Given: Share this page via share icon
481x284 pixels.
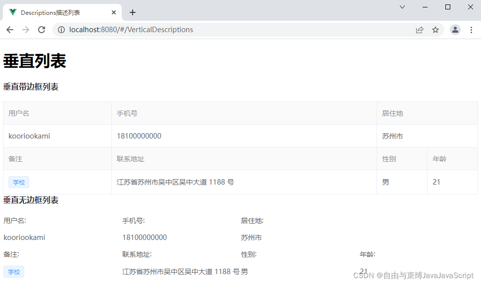Looking at the screenshot, I should pyautogui.click(x=420, y=30).
